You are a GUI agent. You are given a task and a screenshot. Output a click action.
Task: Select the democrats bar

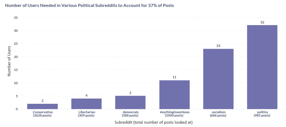(130, 102)
